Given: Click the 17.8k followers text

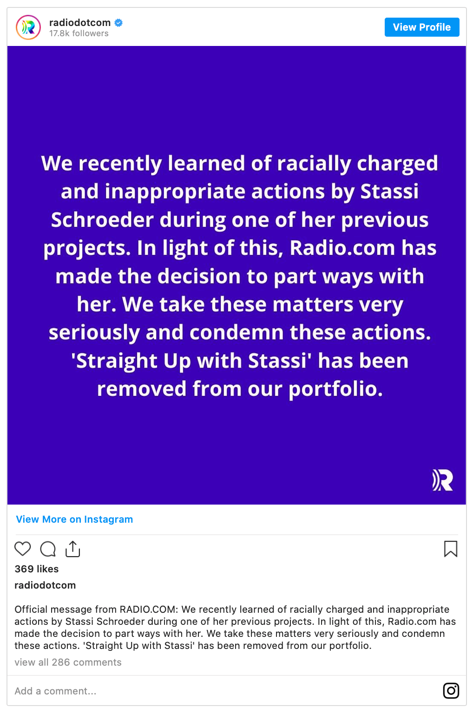Looking at the screenshot, I should [x=79, y=33].
